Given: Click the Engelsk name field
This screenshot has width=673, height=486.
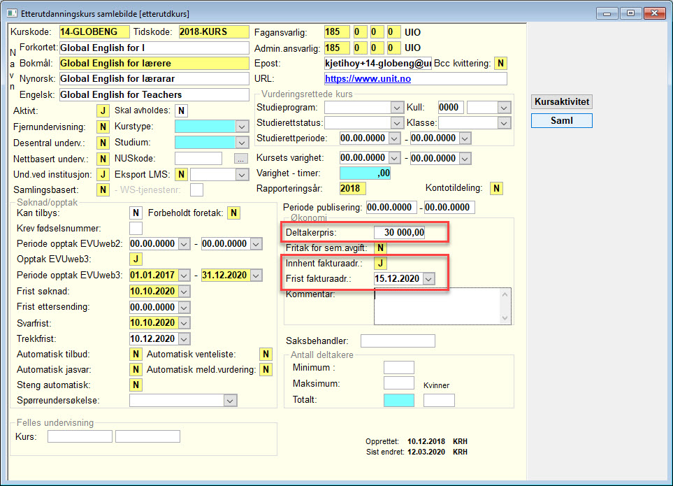Looking at the screenshot, I should (154, 95).
